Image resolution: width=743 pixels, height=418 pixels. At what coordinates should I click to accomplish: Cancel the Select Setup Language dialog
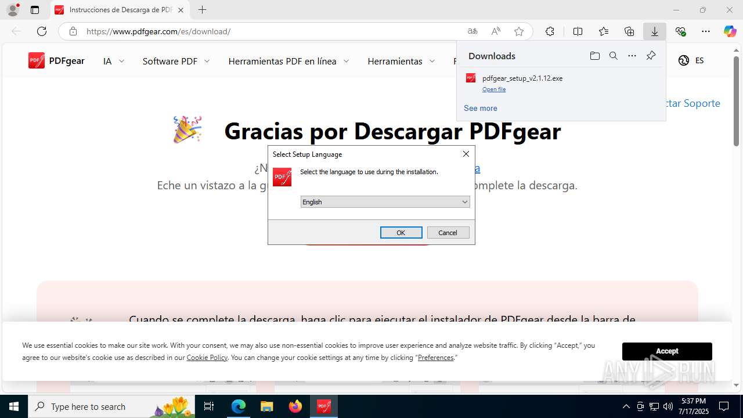click(448, 232)
